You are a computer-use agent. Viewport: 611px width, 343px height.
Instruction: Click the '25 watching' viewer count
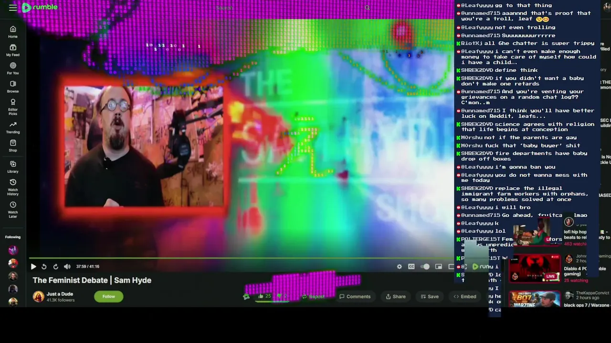[x=576, y=281]
